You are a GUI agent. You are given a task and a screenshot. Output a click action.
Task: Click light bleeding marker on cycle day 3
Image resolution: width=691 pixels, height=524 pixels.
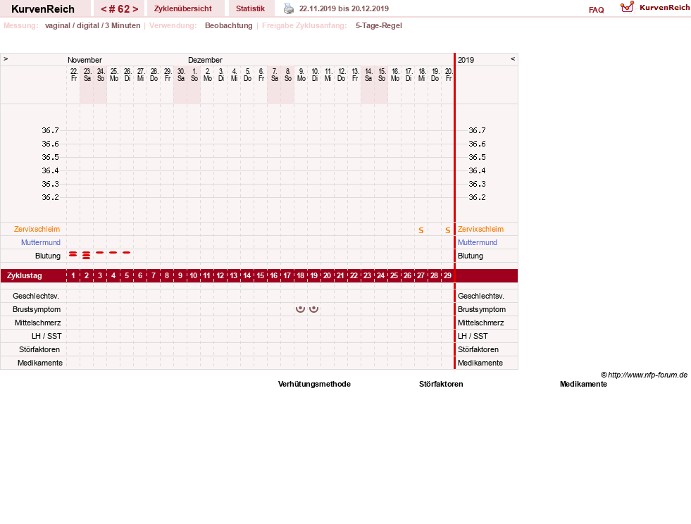point(99,253)
